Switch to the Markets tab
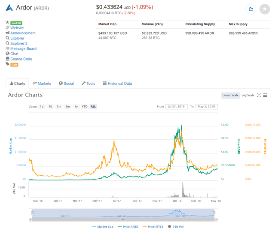This screenshot has width=275, height=231. 42,84
